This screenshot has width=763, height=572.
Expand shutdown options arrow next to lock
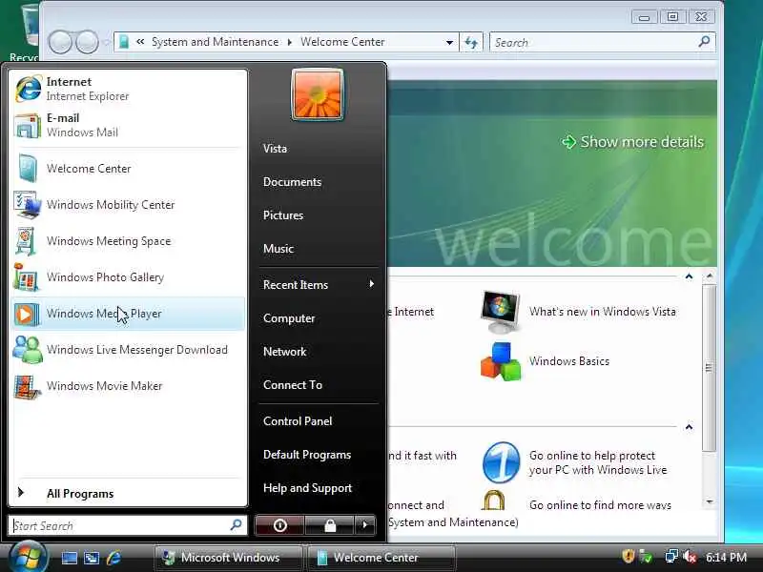[365, 525]
